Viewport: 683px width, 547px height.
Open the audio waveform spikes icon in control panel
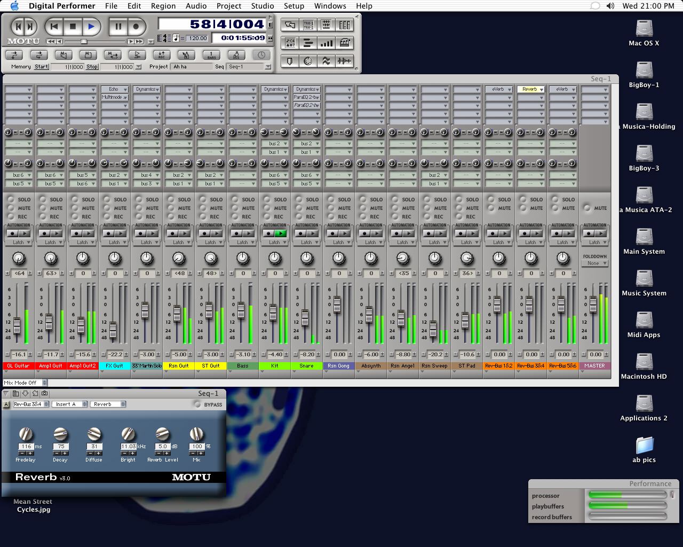point(345,61)
